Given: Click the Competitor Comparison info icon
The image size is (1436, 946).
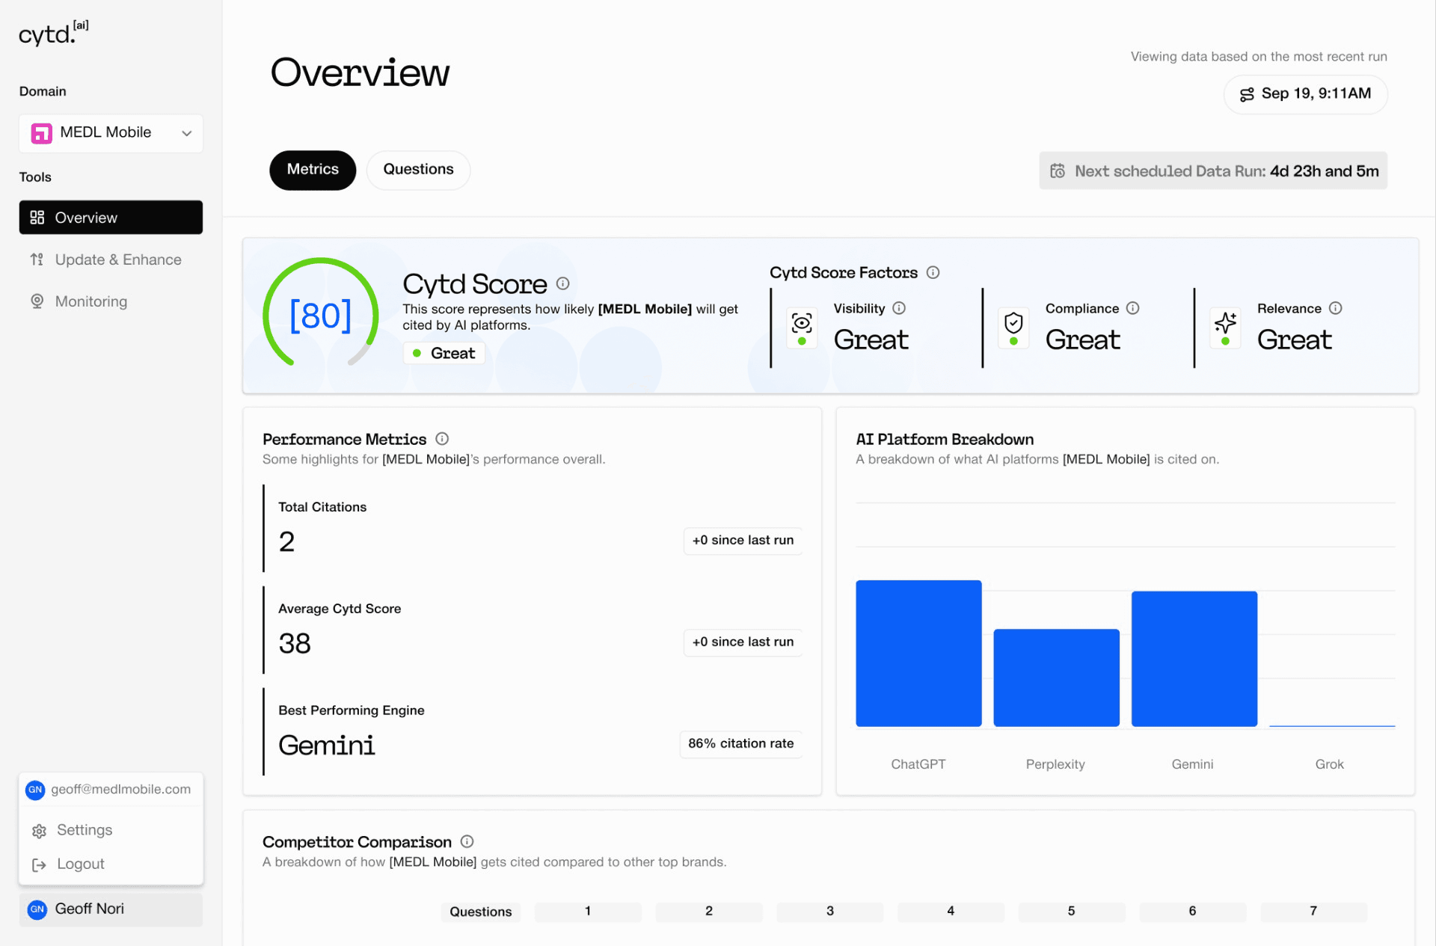Looking at the screenshot, I should click(x=467, y=841).
